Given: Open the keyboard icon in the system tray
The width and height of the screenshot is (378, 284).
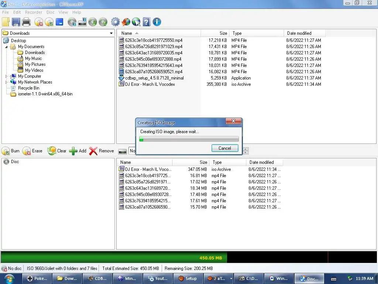Looking at the screenshot, I should 334,279.
